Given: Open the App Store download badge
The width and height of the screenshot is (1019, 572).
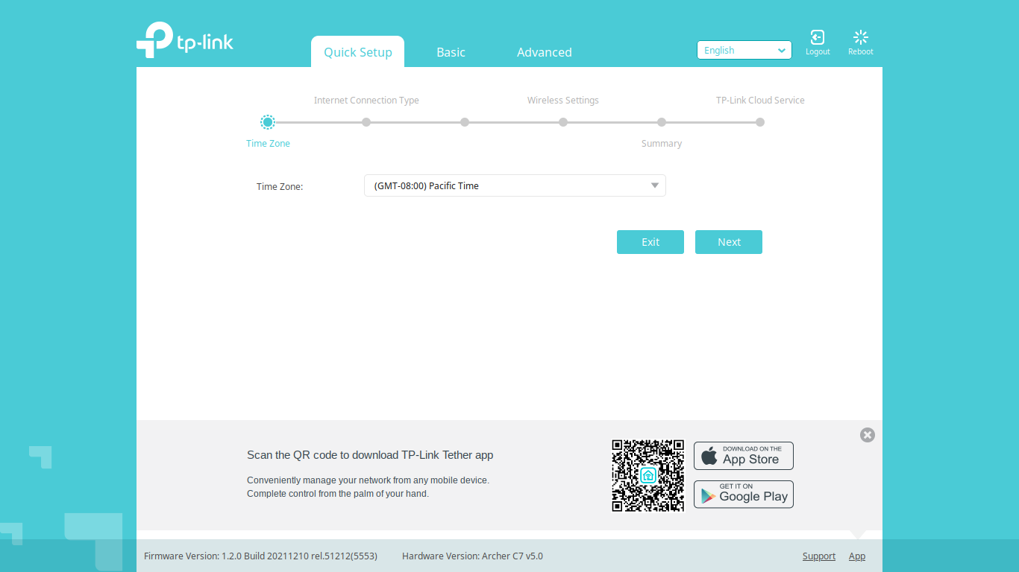Looking at the screenshot, I should point(744,456).
